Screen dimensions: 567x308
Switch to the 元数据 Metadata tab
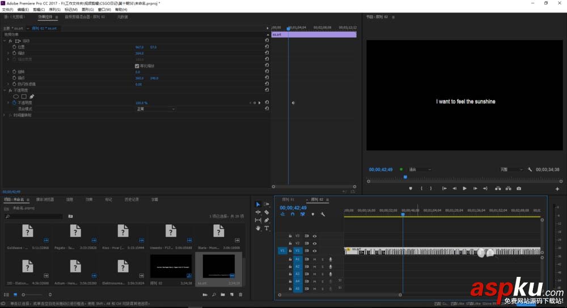[122, 17]
